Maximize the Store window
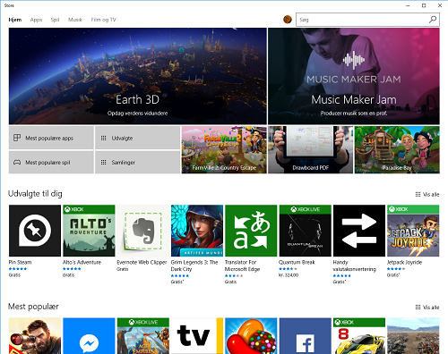 [424, 5]
